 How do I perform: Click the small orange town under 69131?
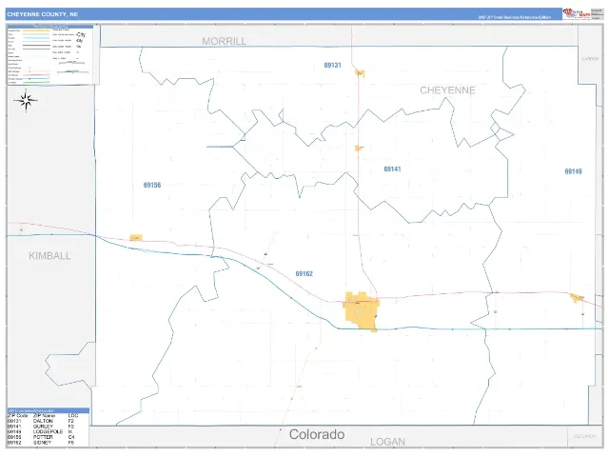(360, 72)
